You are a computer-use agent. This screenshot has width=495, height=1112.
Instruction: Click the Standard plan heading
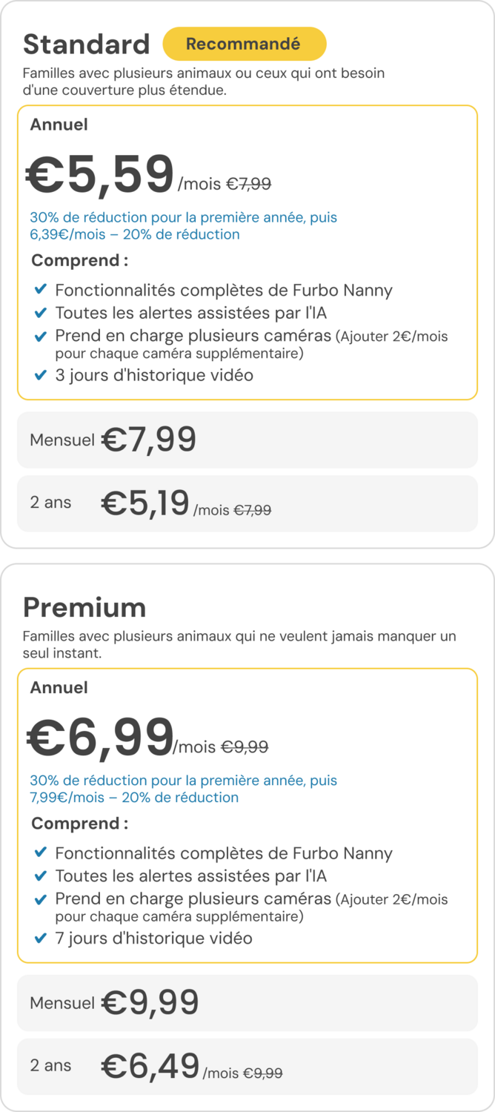pos(86,44)
